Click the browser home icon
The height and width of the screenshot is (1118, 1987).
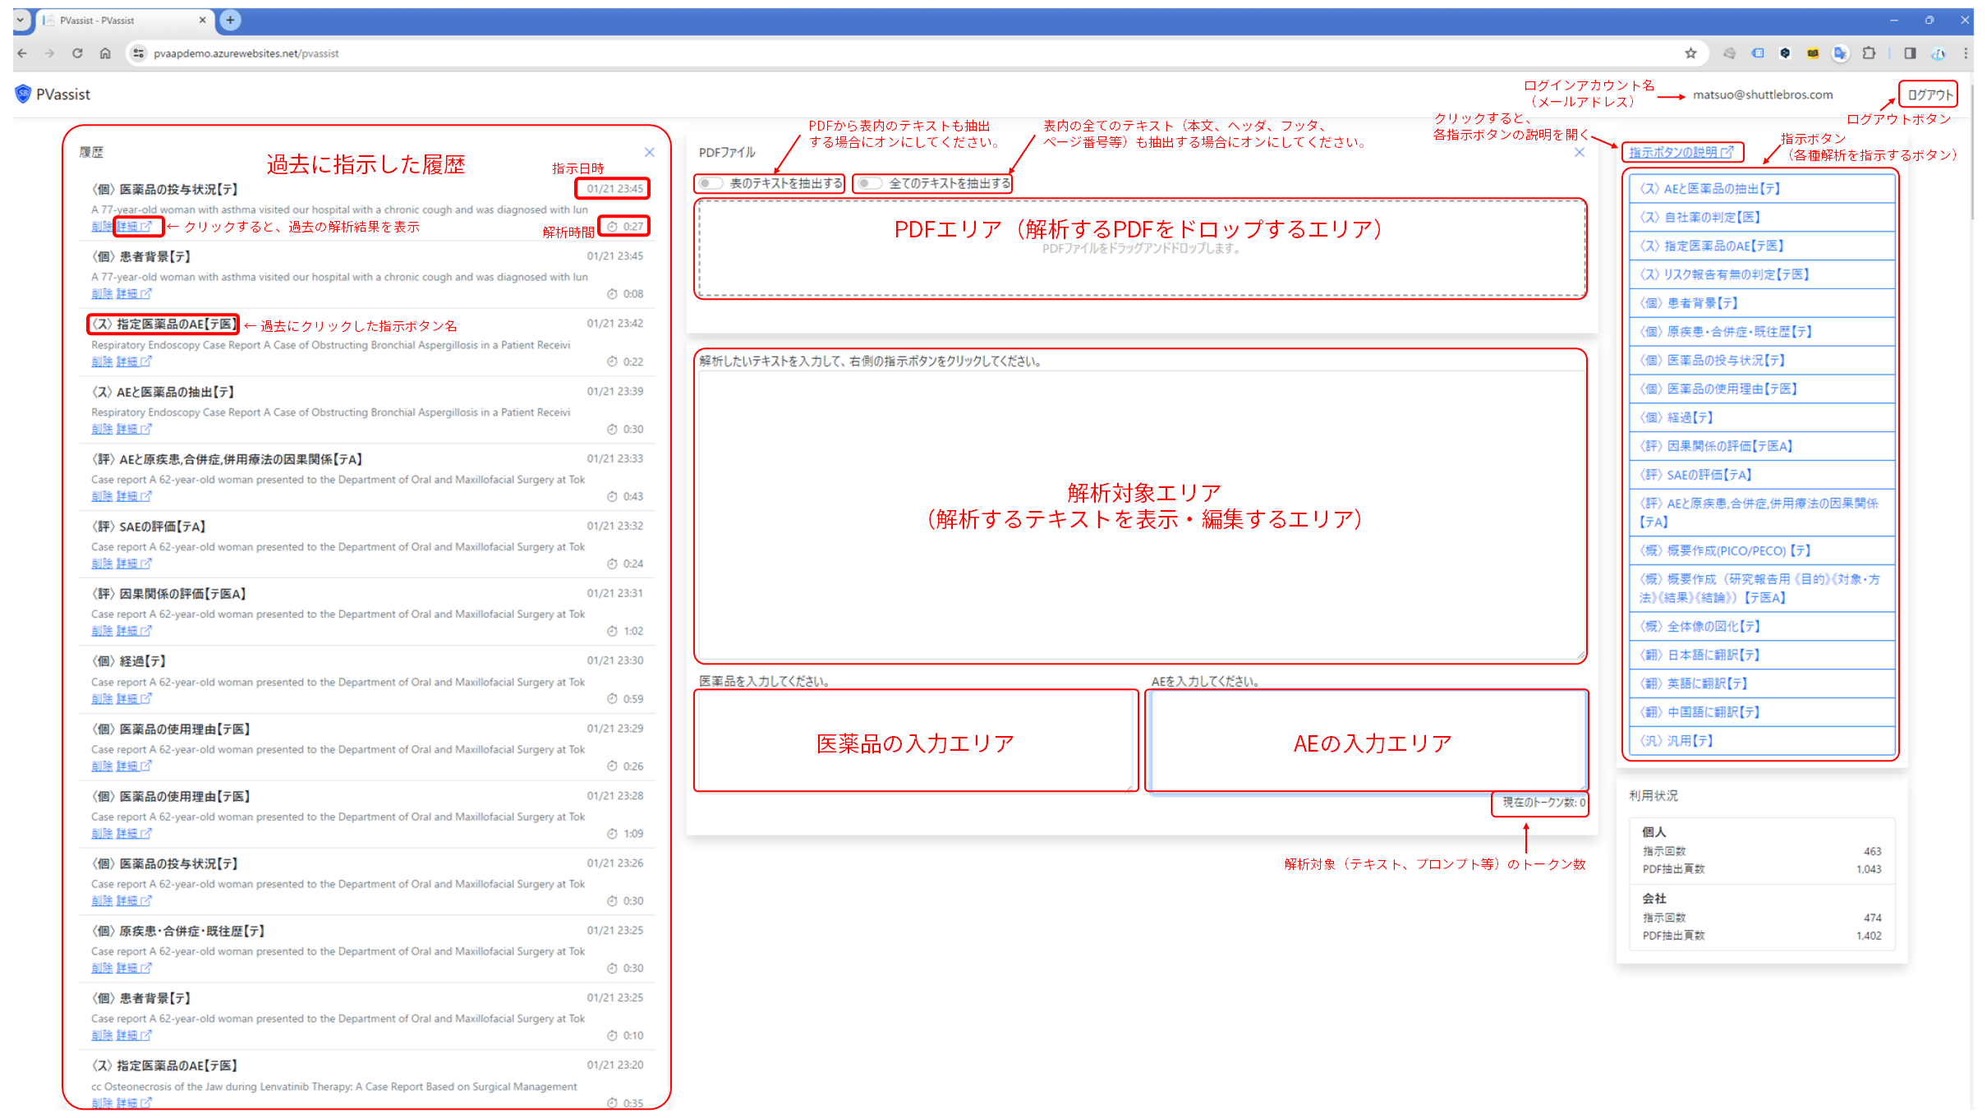click(x=105, y=53)
